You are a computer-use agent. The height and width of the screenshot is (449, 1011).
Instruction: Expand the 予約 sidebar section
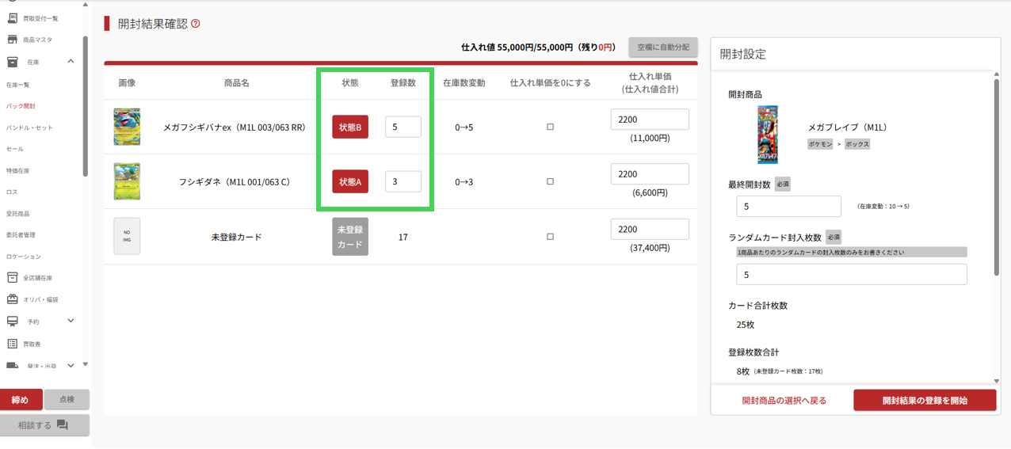pos(71,321)
